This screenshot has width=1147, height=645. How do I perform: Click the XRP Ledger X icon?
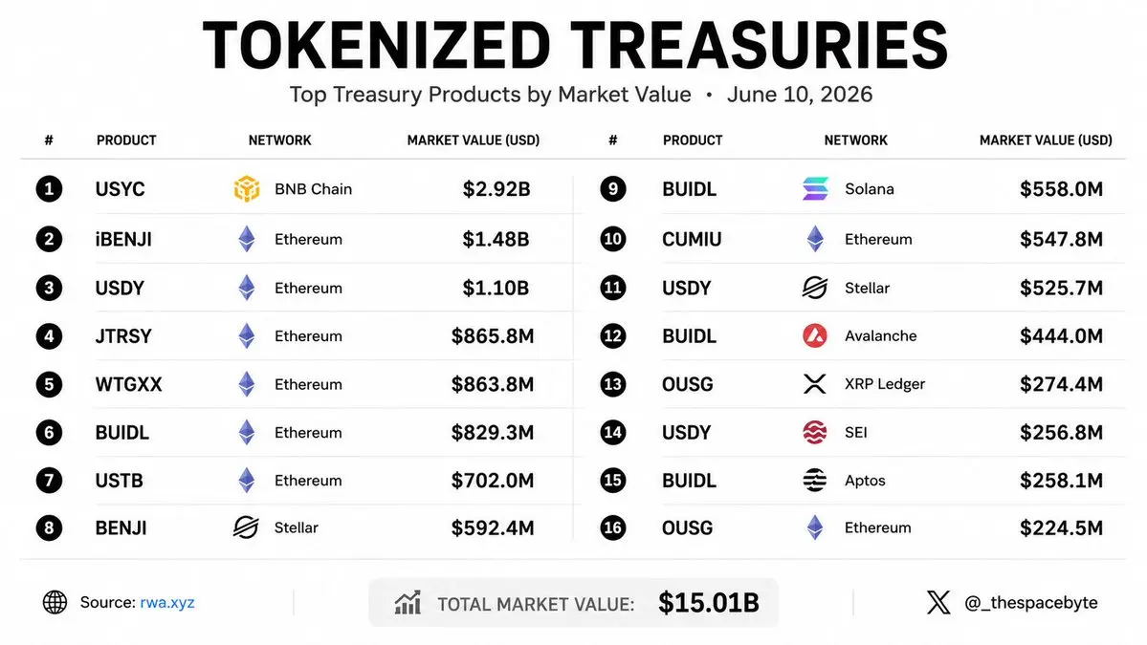(x=815, y=384)
